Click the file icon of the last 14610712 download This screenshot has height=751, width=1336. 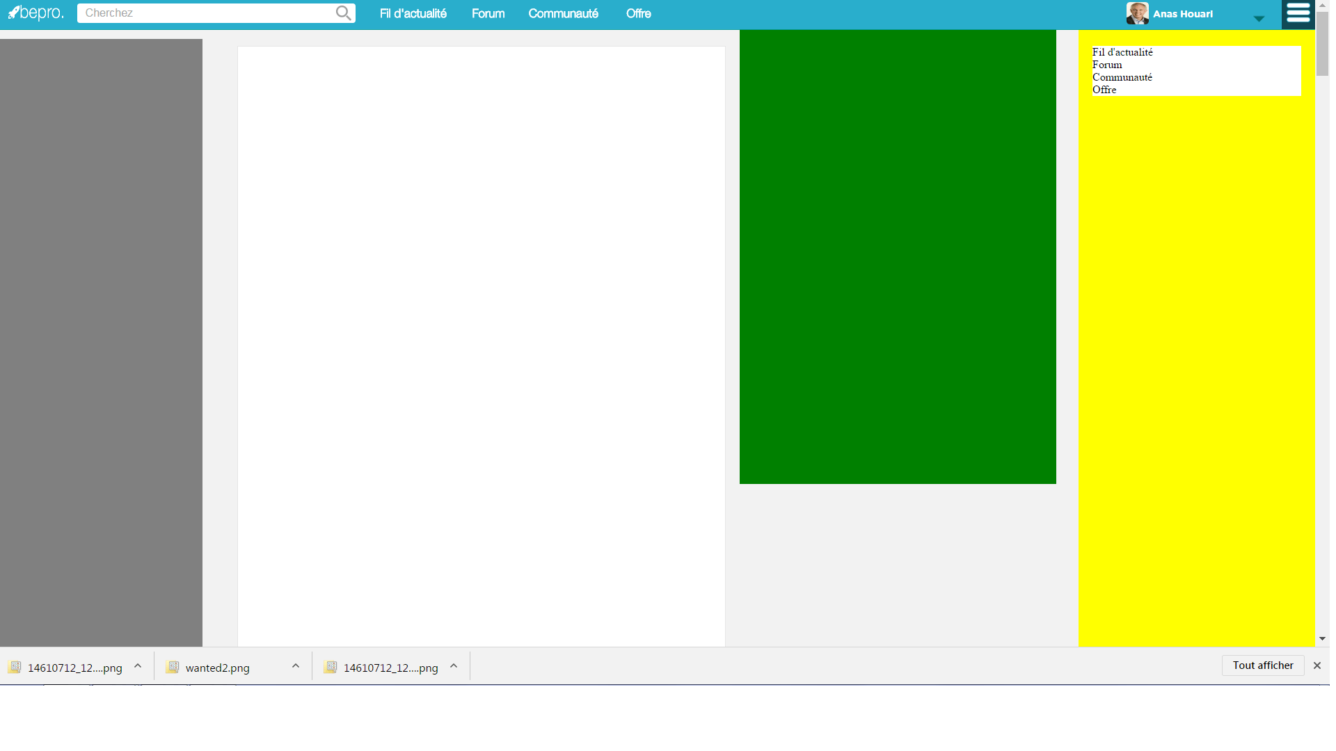(331, 666)
